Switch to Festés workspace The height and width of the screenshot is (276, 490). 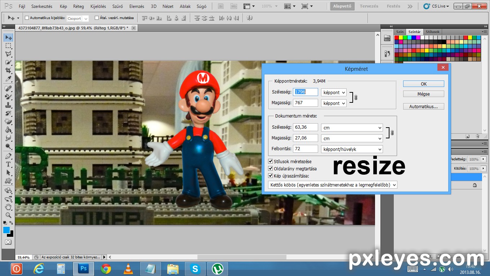click(393, 6)
